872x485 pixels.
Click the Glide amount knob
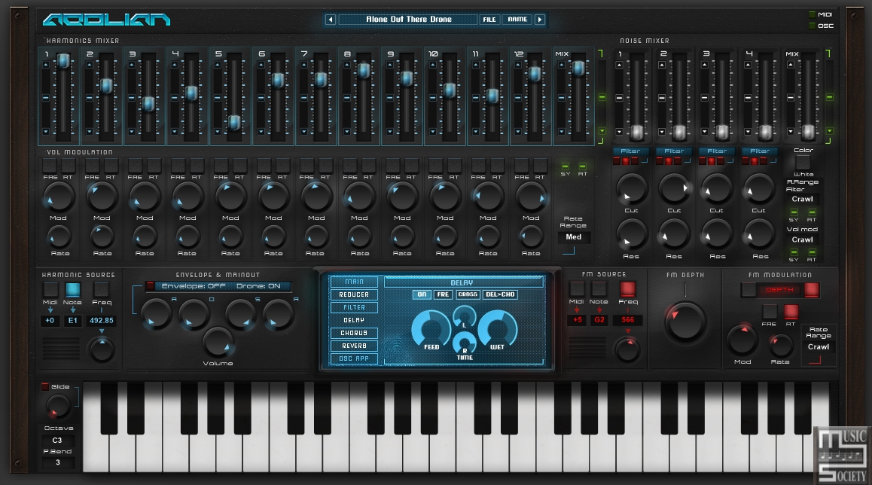pos(58,407)
